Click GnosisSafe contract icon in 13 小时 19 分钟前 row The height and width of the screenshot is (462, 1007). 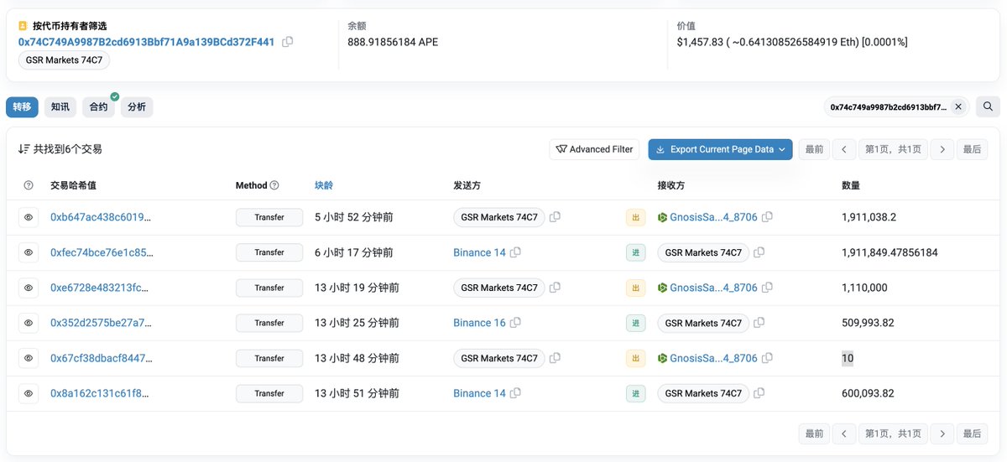click(662, 288)
